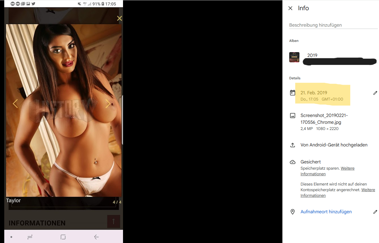Open 'Weitere Informationen' link about account storage

(x=368, y=190)
